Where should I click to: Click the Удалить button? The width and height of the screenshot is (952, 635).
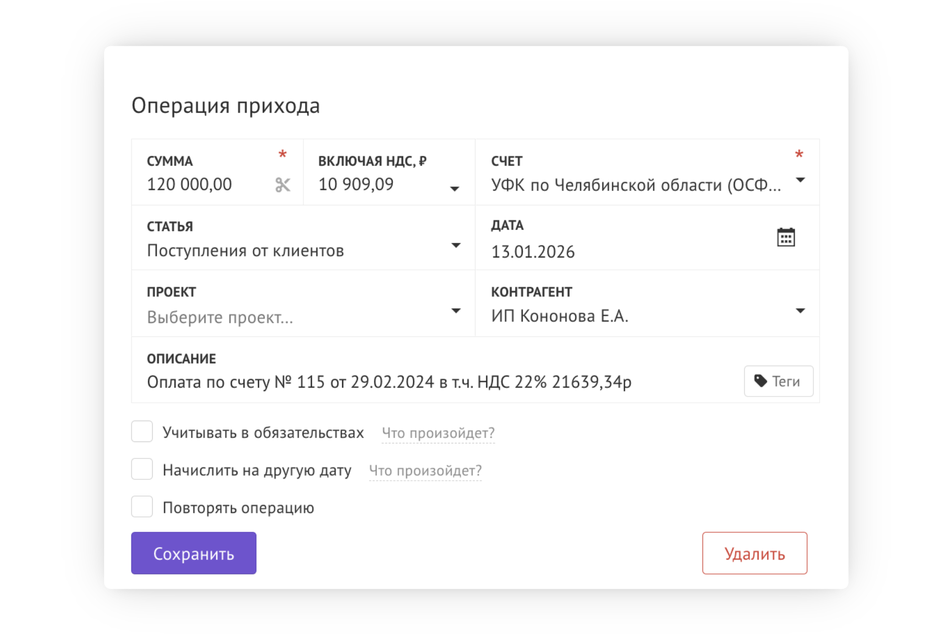(x=754, y=553)
